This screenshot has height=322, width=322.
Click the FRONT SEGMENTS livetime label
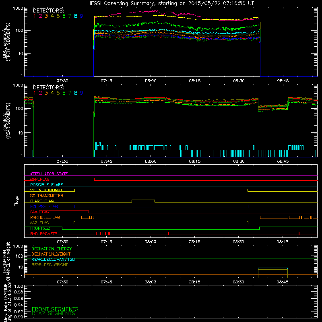[x=55, y=309]
